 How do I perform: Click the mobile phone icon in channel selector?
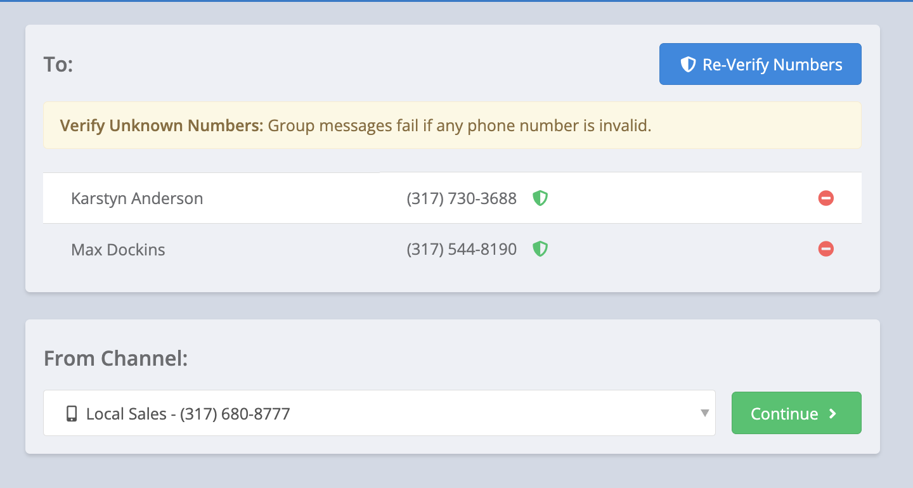point(72,414)
